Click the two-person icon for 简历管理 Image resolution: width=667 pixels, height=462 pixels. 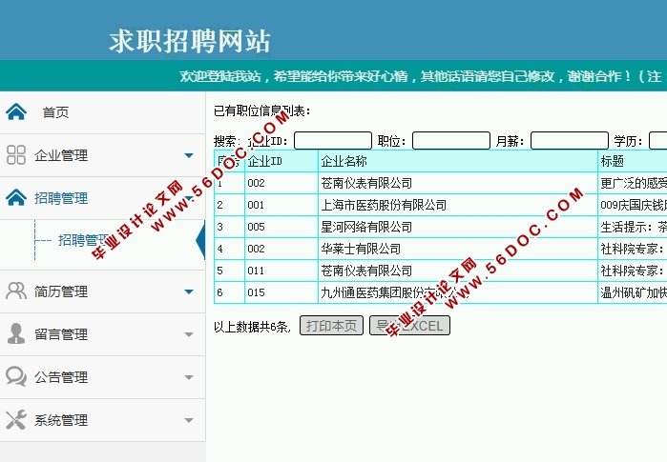(16, 291)
